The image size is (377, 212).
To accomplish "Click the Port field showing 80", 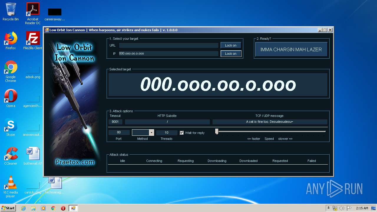I will [x=119, y=132].
